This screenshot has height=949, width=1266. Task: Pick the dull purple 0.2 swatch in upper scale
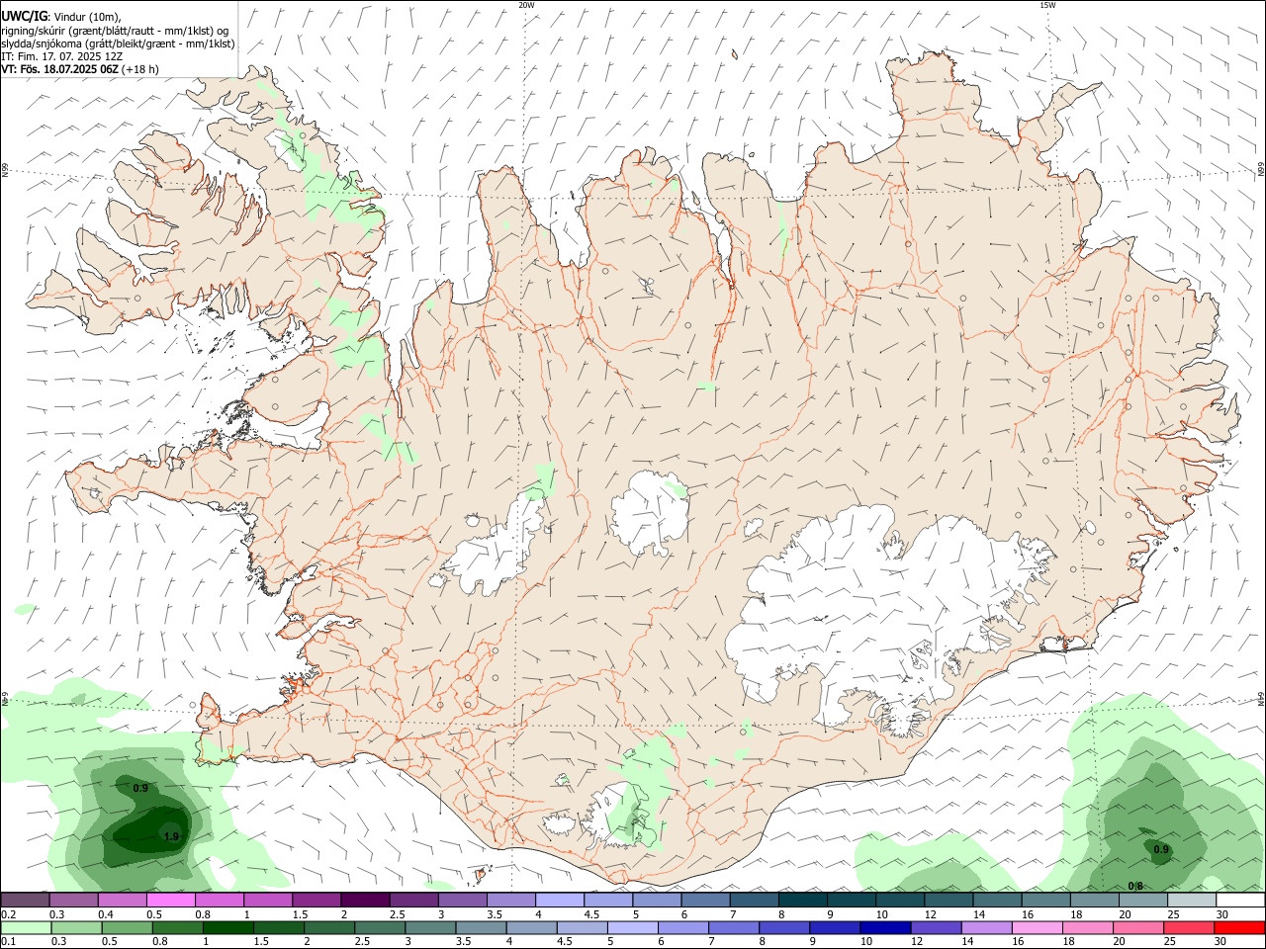25,900
